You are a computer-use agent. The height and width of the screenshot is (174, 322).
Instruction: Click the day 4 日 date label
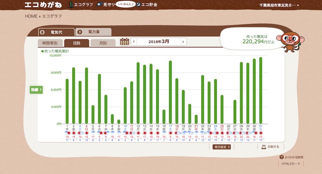[86, 128]
